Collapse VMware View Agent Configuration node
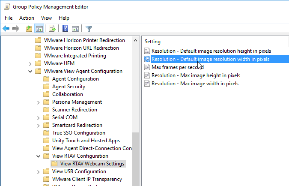 pos(30,72)
